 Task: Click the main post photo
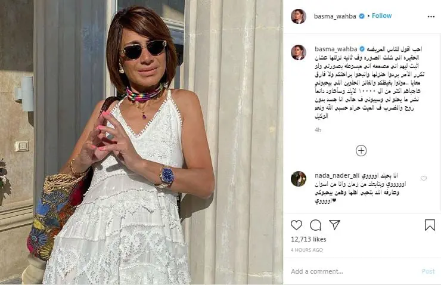141,142
